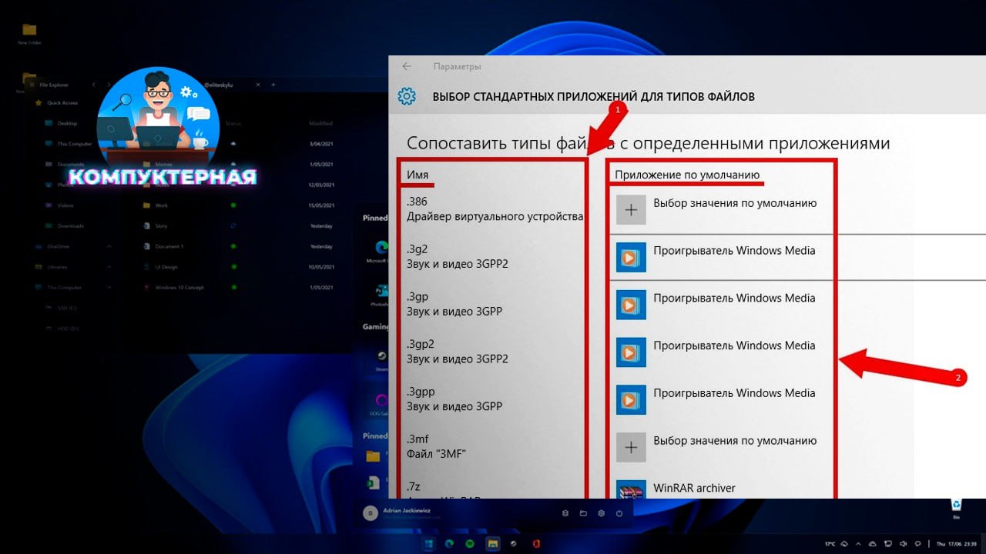
Task: Select the 'Драйвер виртуального устройства' description text
Action: pyautogui.click(x=495, y=216)
